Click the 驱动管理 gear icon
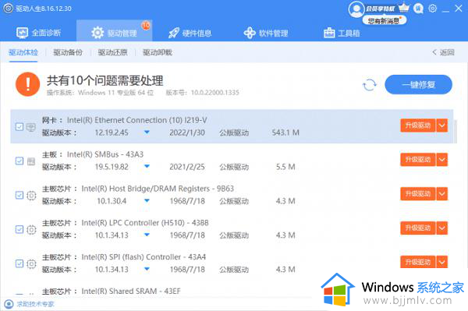 97,33
